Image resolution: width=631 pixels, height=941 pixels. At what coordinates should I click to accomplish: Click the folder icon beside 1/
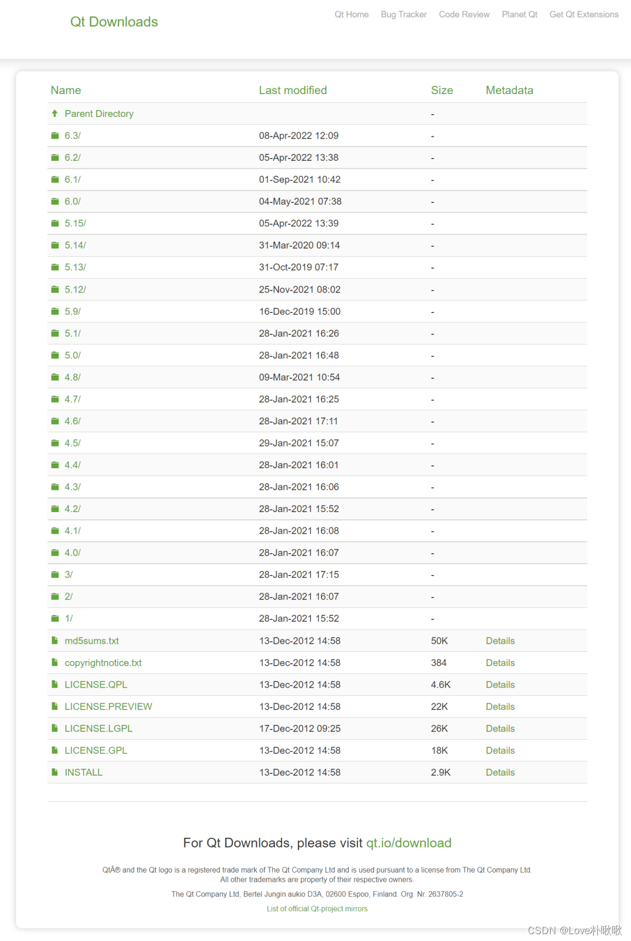[x=55, y=619]
